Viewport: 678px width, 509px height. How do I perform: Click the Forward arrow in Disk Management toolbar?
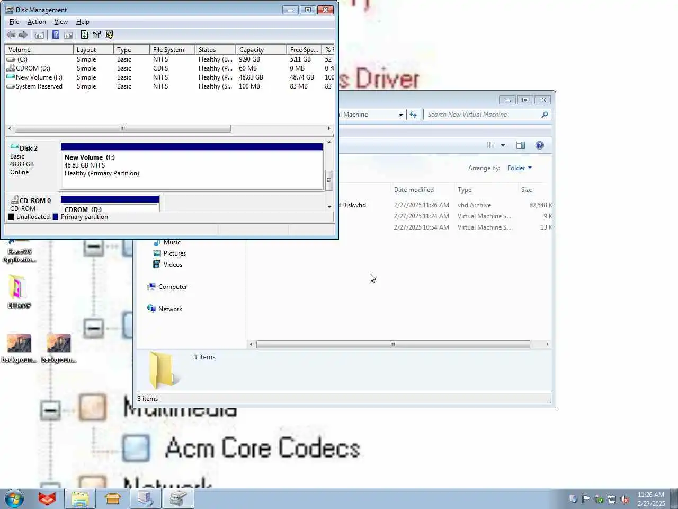[x=23, y=35]
